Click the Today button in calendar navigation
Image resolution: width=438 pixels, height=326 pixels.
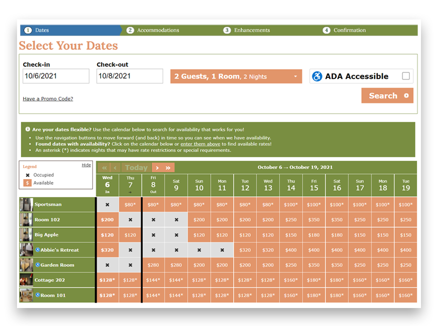136,167
